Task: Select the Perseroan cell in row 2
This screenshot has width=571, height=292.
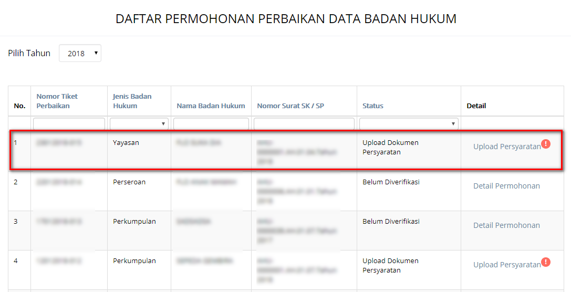Action: [129, 182]
